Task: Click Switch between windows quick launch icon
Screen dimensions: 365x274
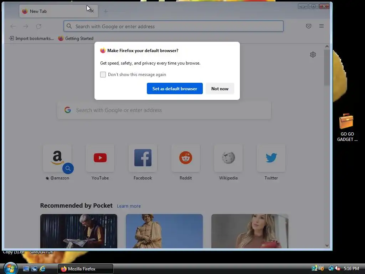Action: tap(34, 269)
